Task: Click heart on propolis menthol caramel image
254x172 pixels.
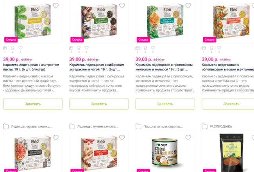Action: pos(188,6)
